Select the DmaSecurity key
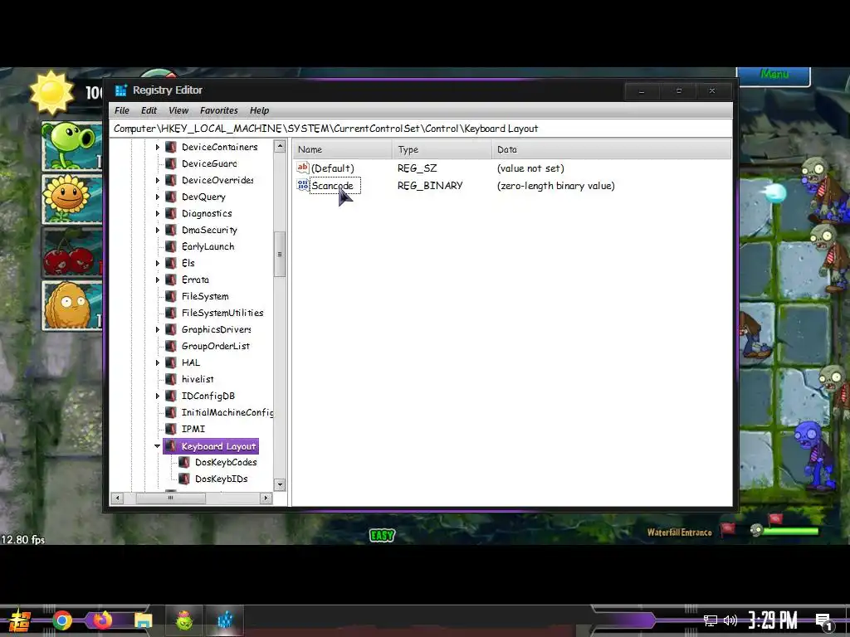850x637 pixels. [209, 231]
